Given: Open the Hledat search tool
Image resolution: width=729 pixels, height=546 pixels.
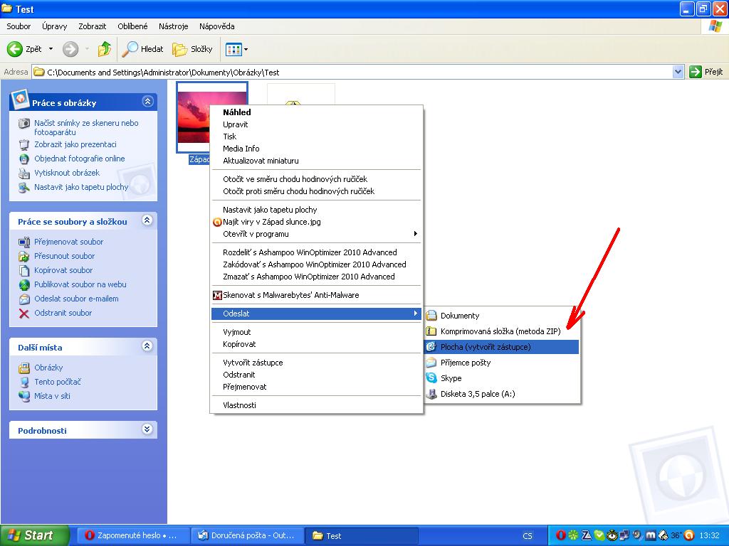Looking at the screenshot, I should click(142, 49).
